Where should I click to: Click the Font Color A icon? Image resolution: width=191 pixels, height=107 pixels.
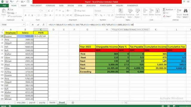50,15
